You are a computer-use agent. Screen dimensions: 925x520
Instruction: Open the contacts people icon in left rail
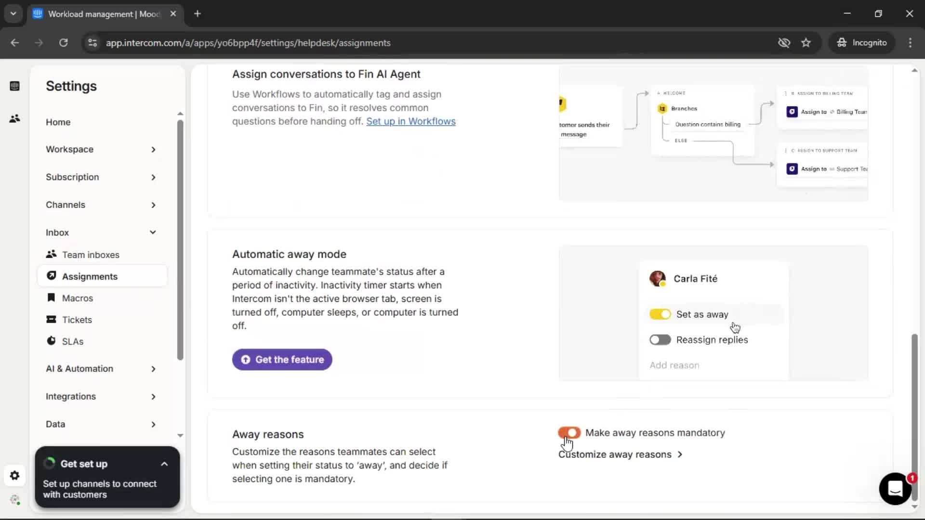click(x=14, y=118)
